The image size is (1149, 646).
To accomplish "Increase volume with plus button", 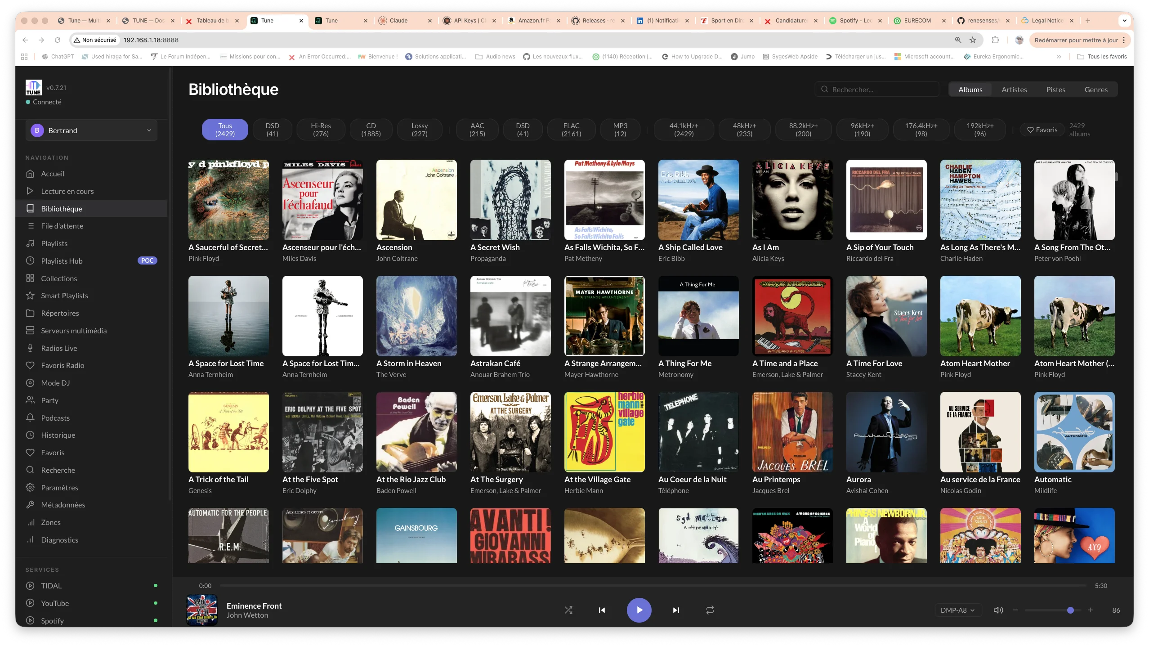I will tap(1090, 610).
